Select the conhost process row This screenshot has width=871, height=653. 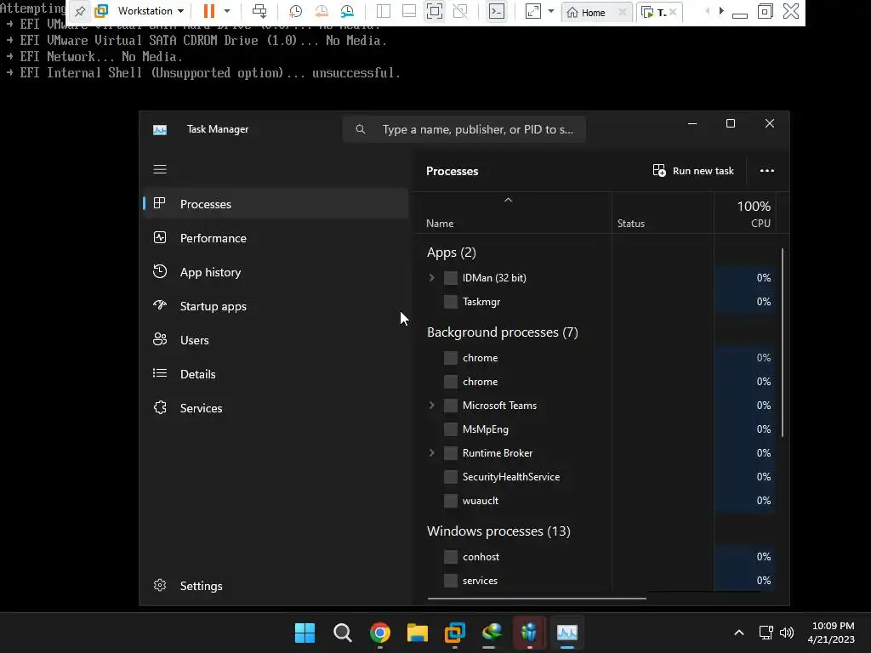click(x=600, y=556)
